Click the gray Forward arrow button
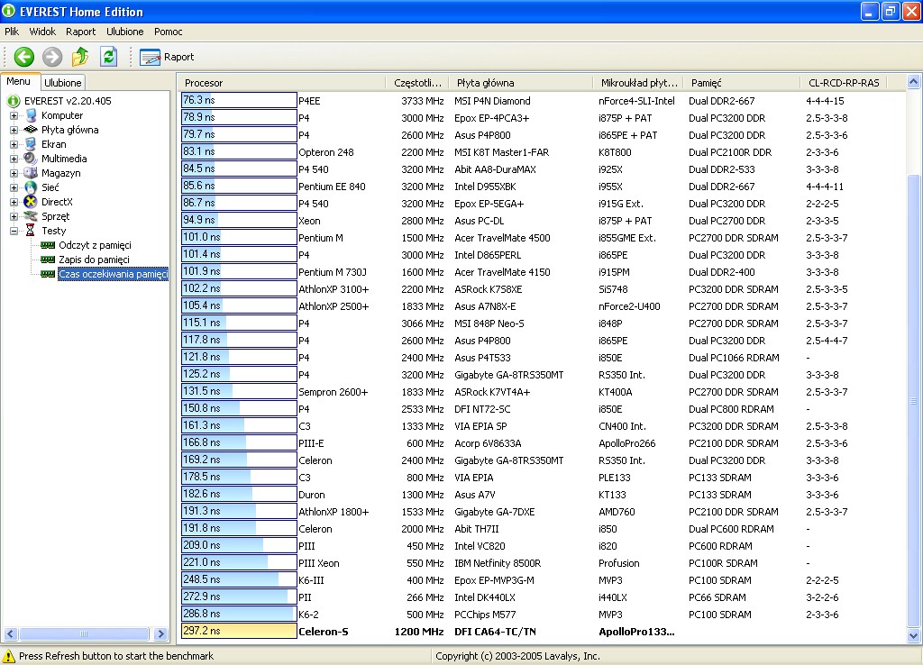This screenshot has width=923, height=665. [52, 57]
